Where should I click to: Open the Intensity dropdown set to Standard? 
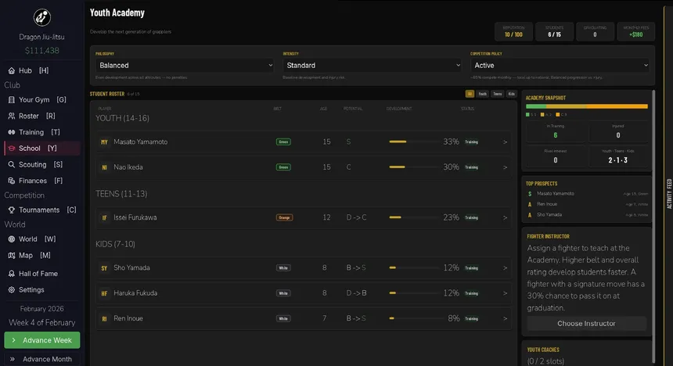(x=372, y=66)
